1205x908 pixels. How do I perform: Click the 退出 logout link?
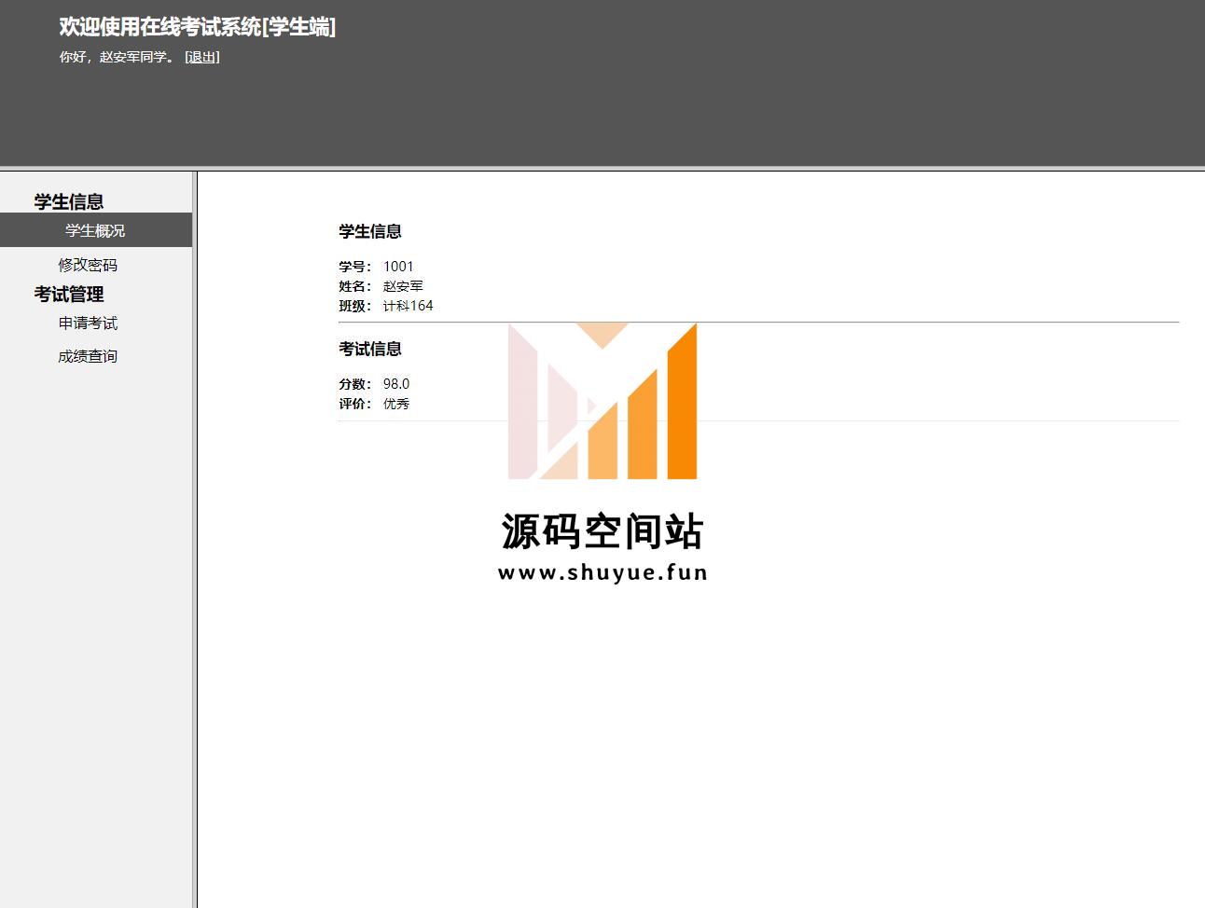coord(201,57)
